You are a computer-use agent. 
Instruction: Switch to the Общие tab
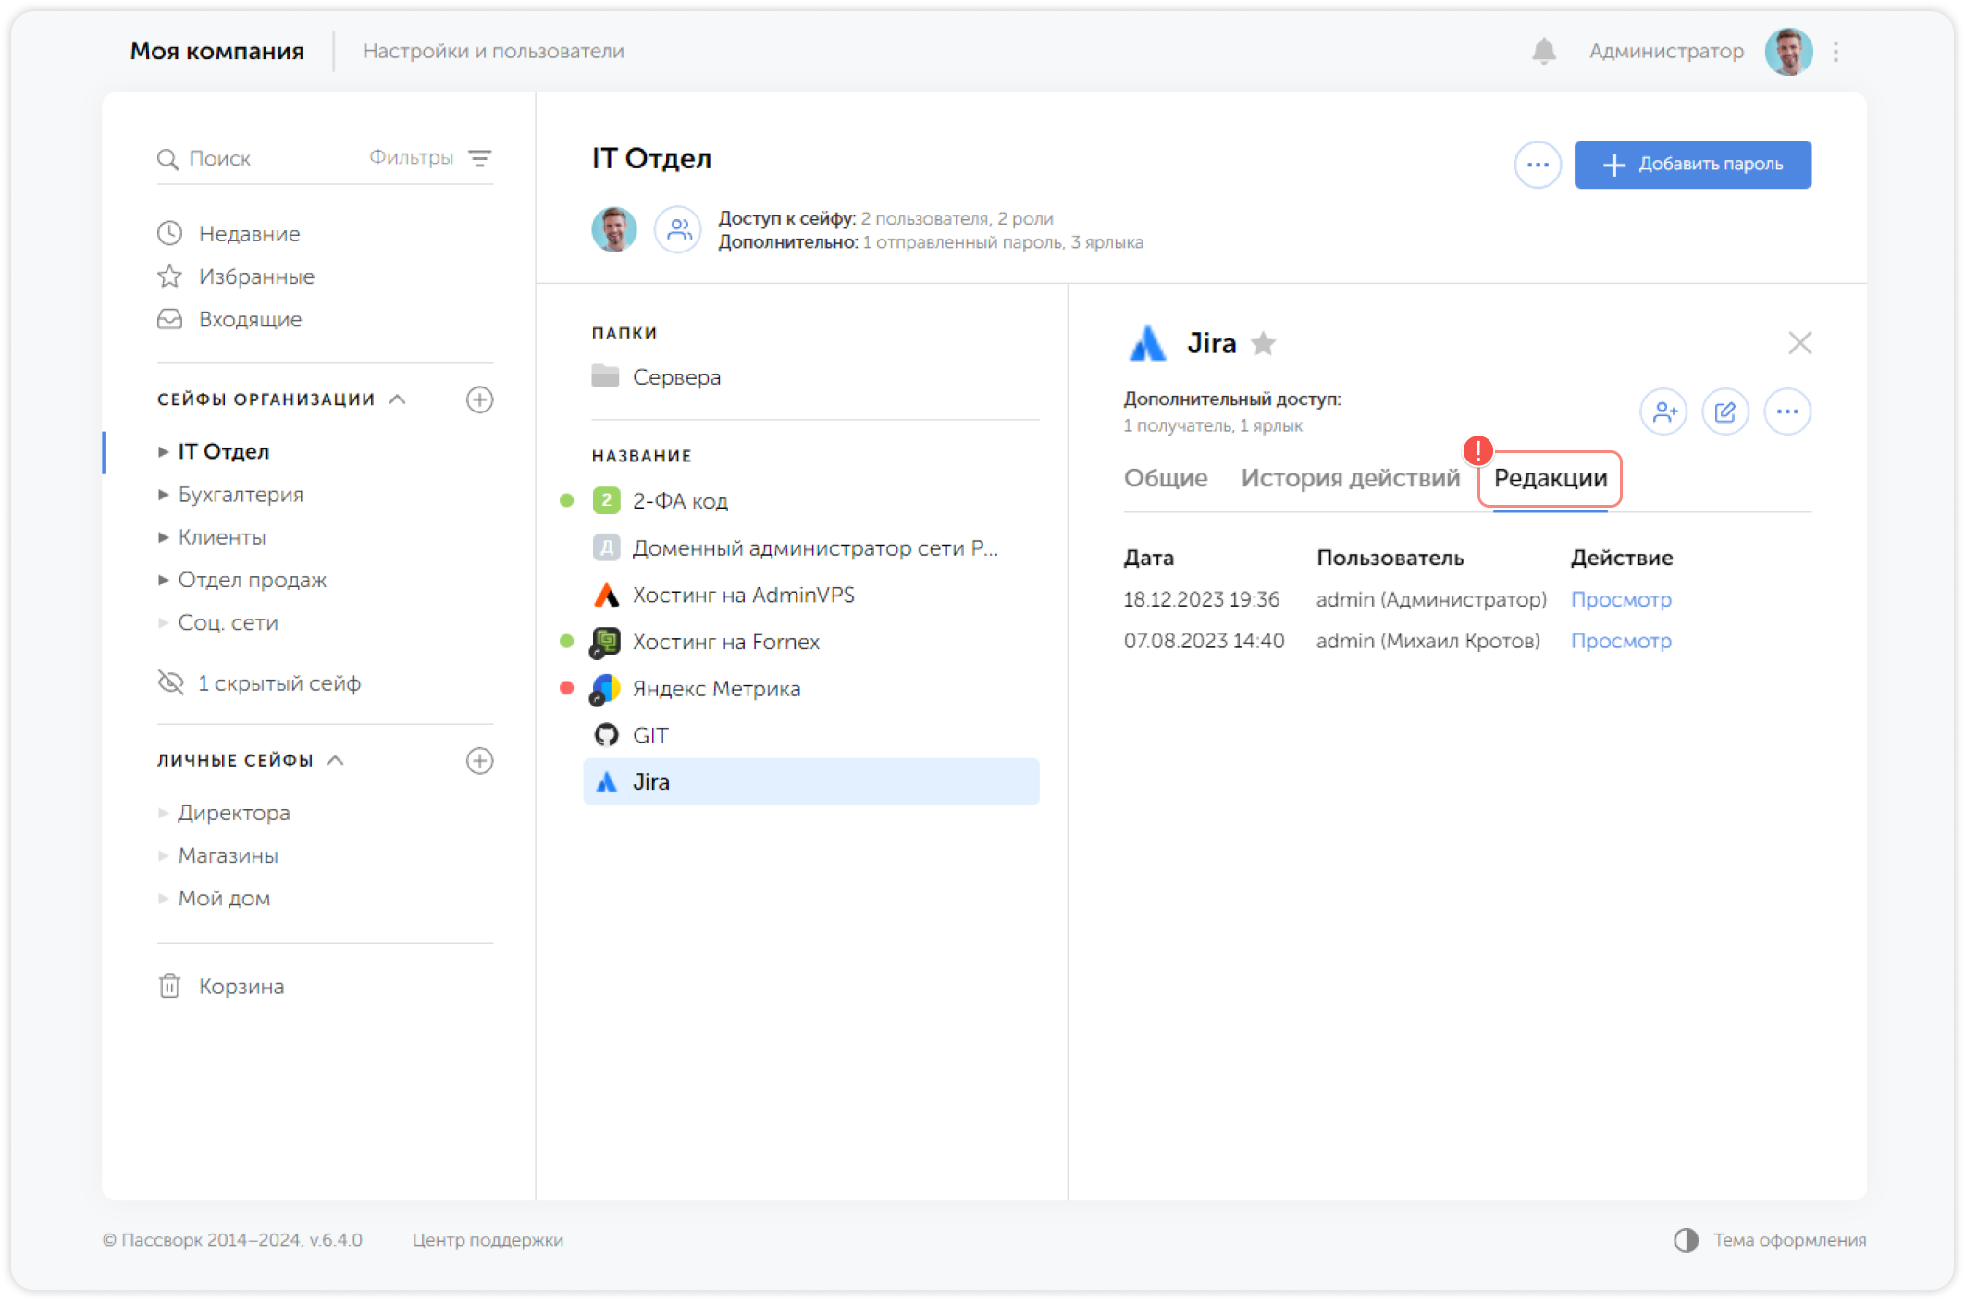(x=1165, y=478)
